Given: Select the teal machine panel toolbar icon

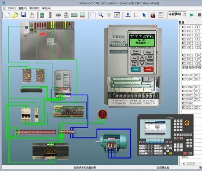Looking at the screenshot, I should pyautogui.click(x=82, y=15).
